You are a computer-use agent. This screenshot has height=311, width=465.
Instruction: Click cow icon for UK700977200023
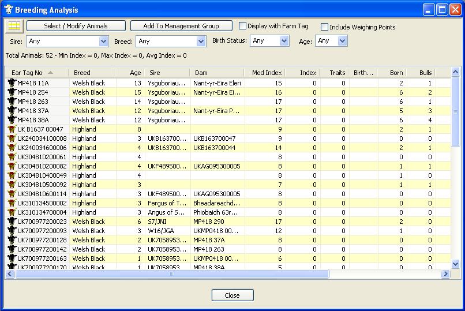[x=12, y=221]
